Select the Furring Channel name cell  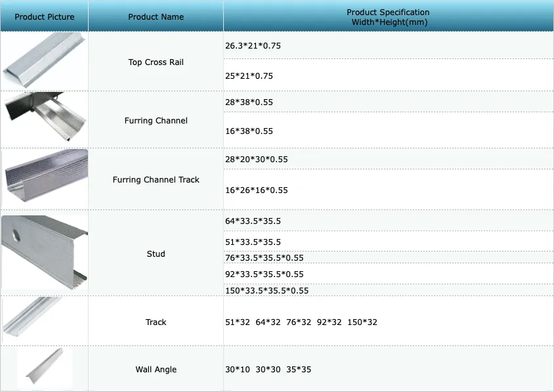pos(156,121)
